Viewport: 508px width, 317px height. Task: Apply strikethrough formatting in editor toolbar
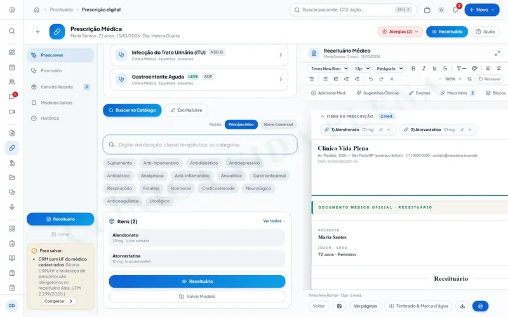pos(445,68)
